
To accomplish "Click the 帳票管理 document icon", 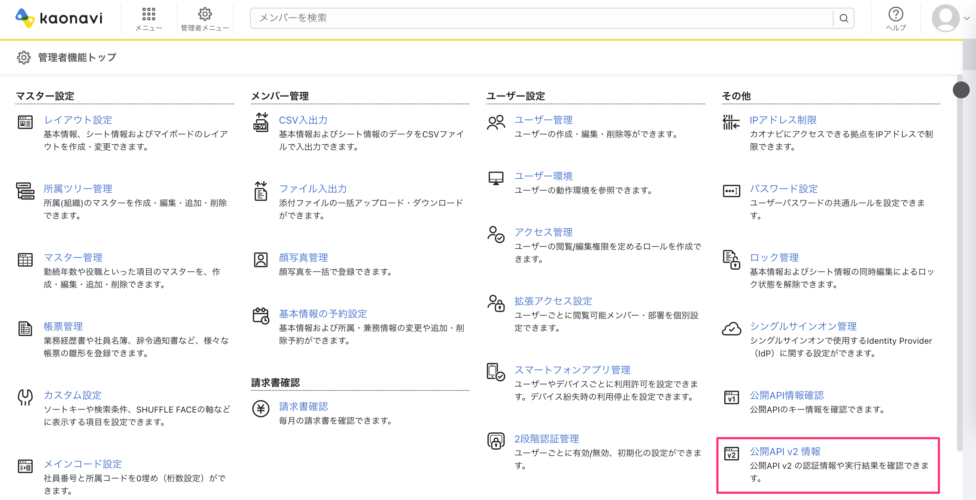I will [x=25, y=328].
